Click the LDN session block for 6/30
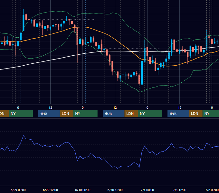 [131, 114]
